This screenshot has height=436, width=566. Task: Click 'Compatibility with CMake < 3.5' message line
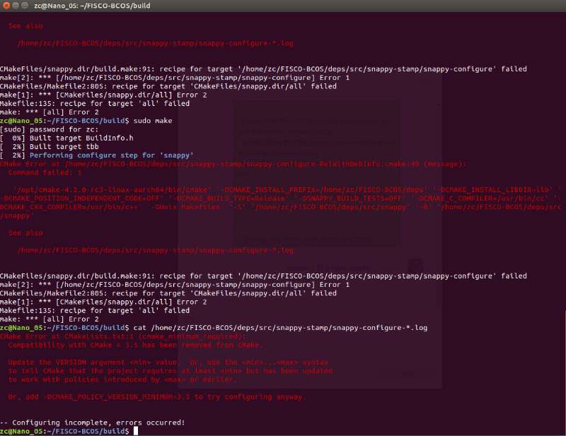point(135,345)
